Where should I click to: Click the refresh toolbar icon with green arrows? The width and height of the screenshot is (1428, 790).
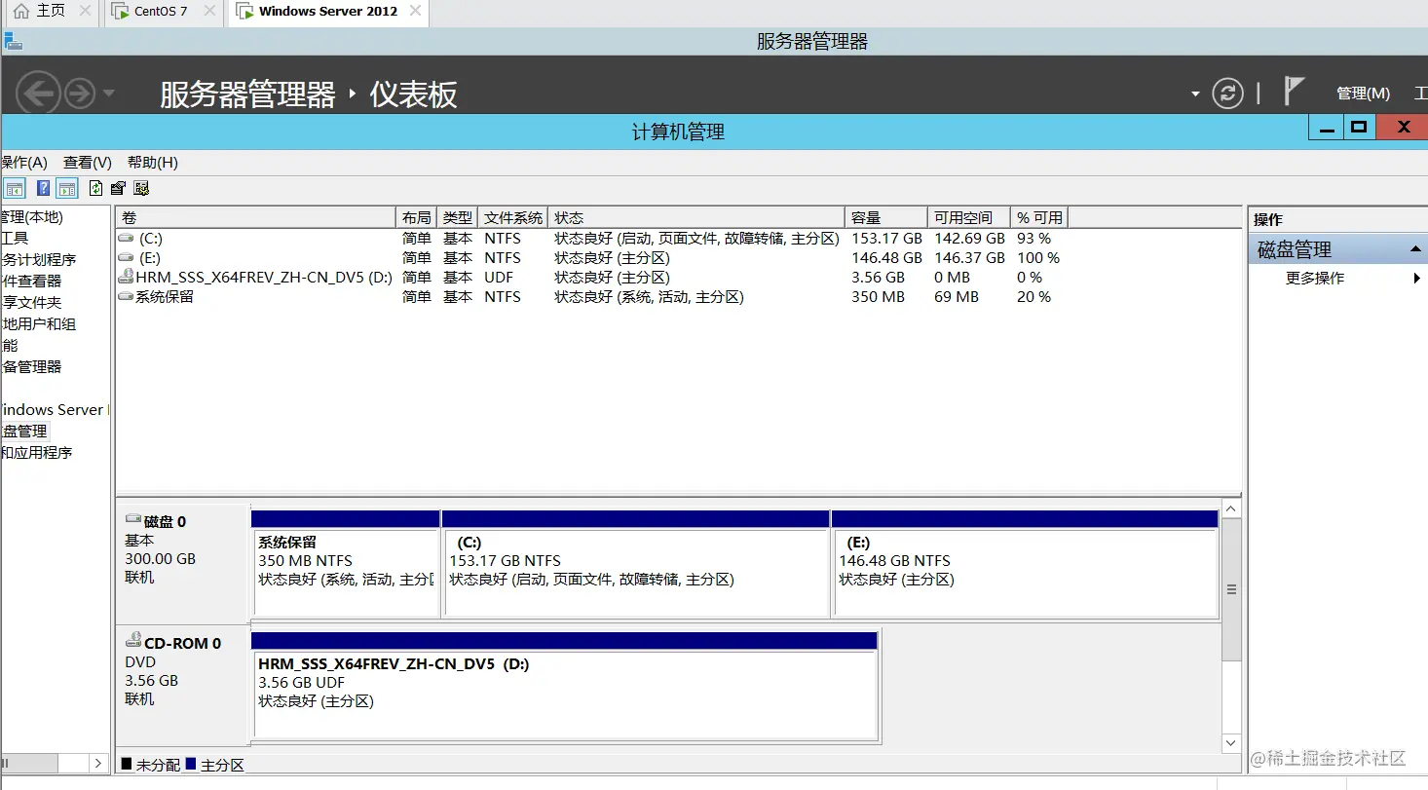(95, 188)
